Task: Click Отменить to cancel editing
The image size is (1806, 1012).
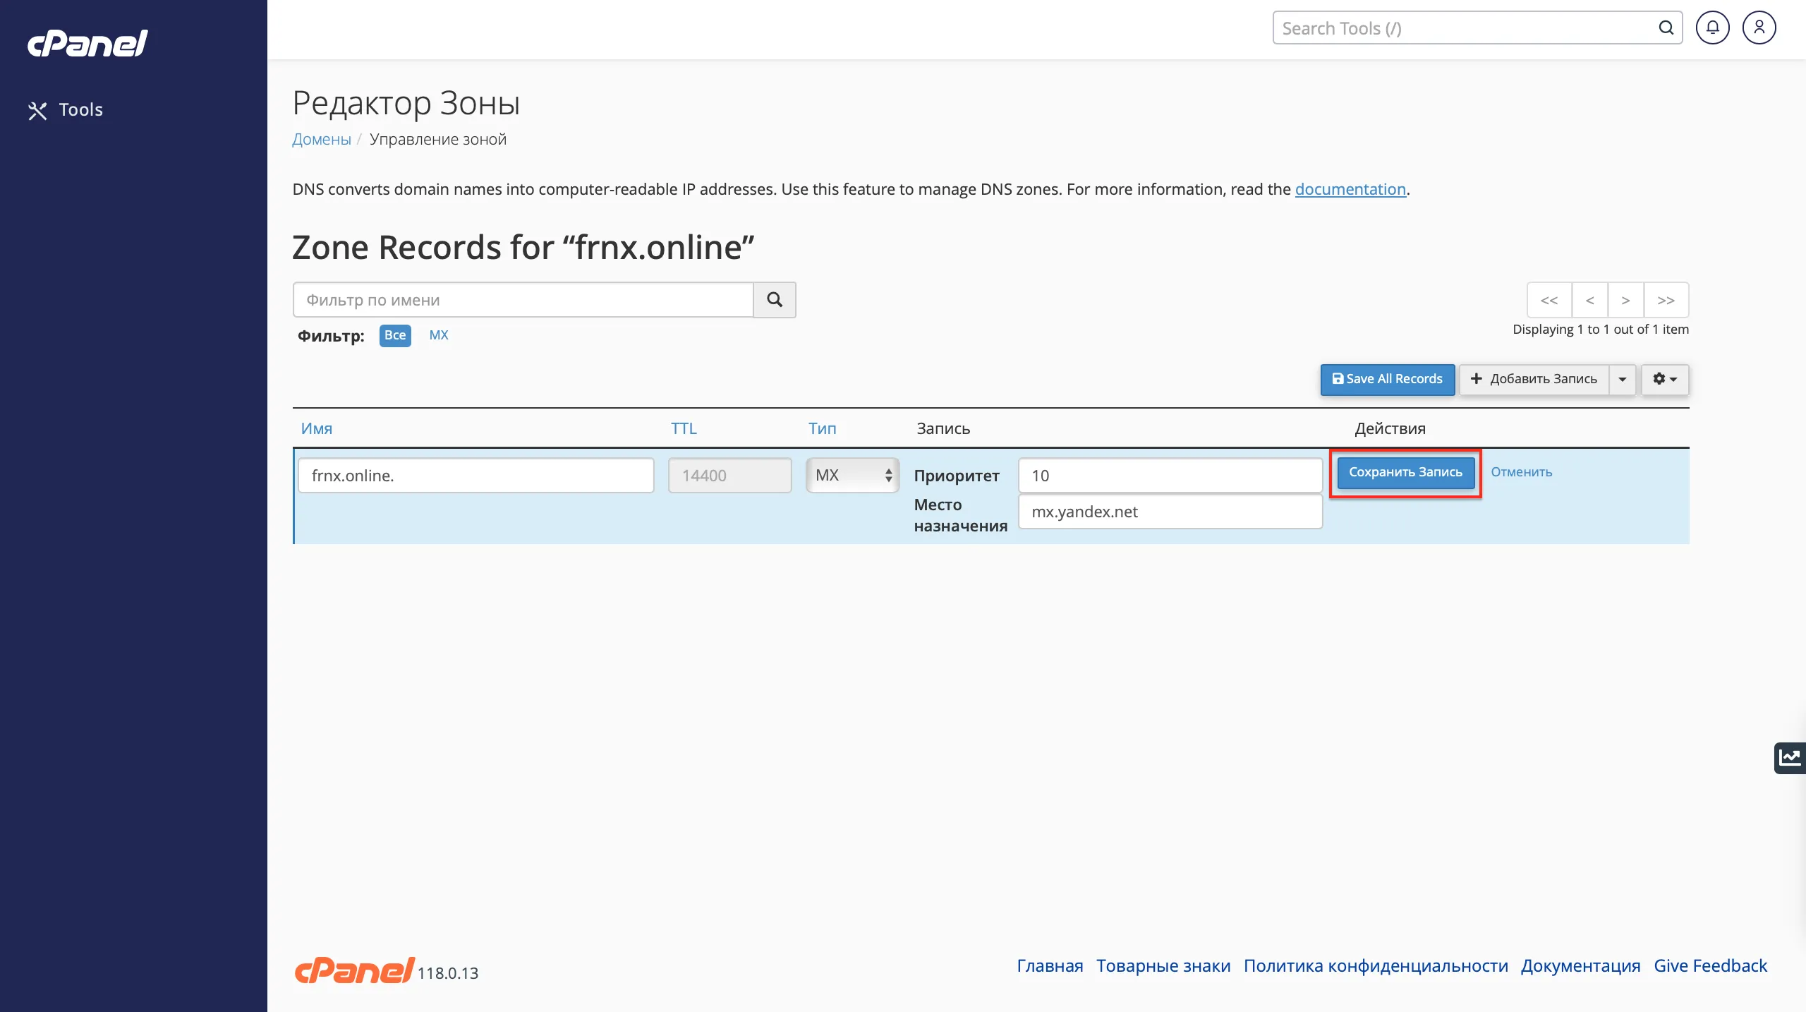Action: (x=1521, y=472)
